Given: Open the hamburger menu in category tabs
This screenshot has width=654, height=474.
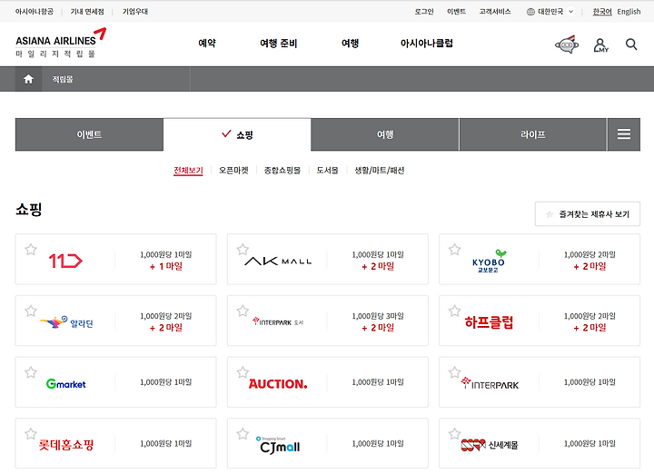Looking at the screenshot, I should click(x=623, y=134).
